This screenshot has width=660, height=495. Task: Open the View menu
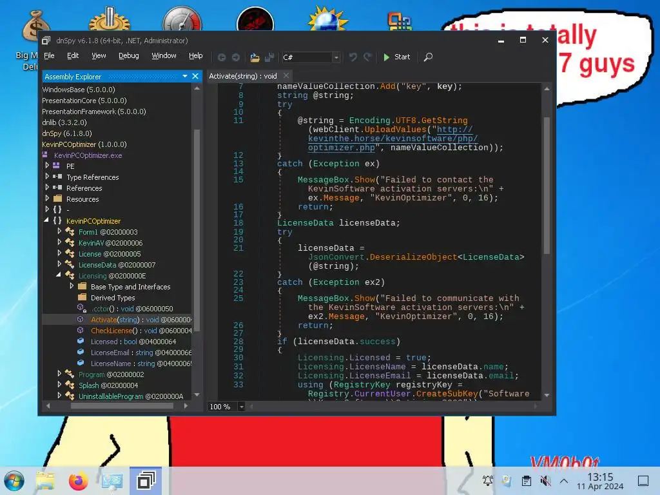(99, 55)
